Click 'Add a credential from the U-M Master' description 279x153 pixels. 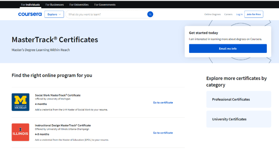tap(71, 110)
